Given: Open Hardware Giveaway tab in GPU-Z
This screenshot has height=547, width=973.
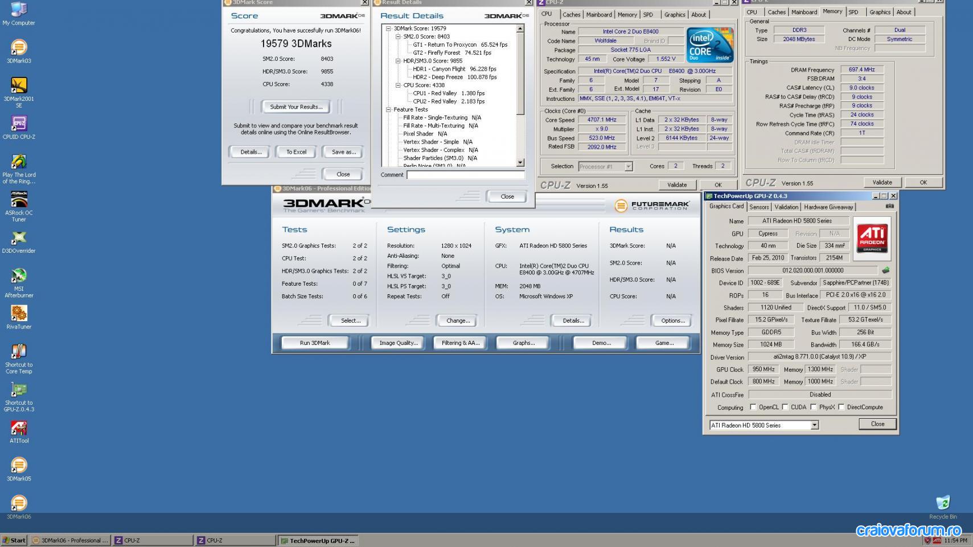Looking at the screenshot, I should [828, 207].
